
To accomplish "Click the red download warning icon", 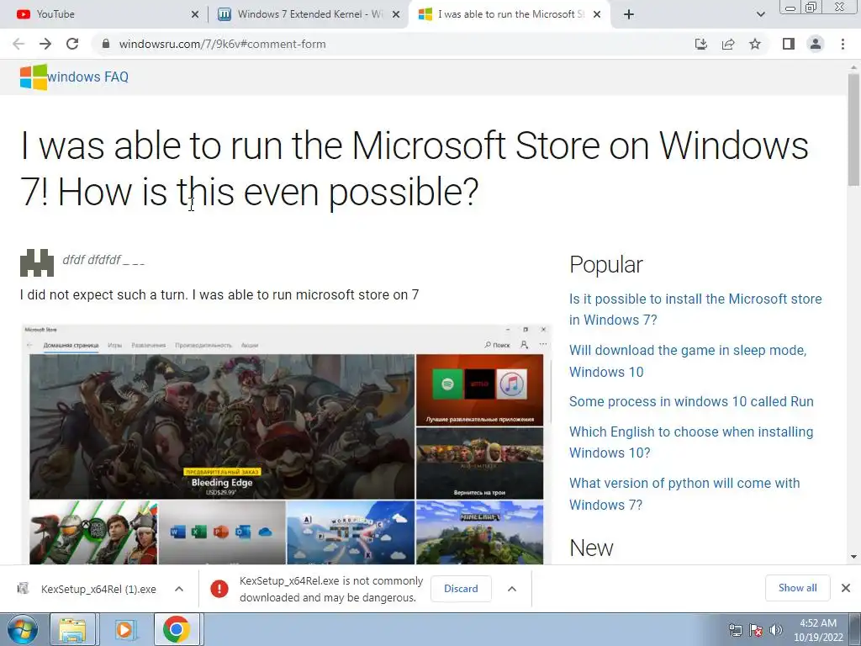I will pos(219,589).
